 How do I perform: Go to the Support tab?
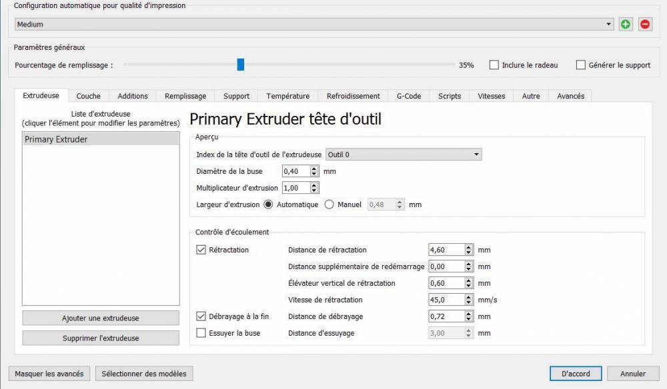(236, 96)
